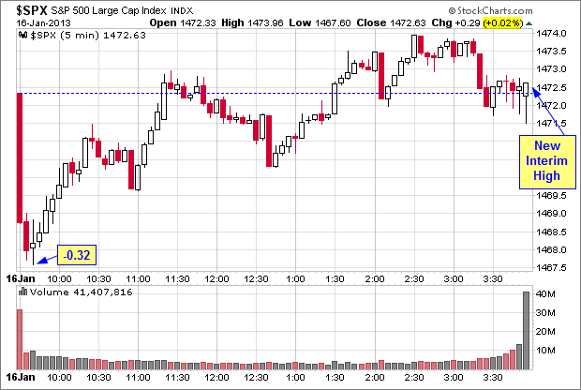
Task: Select the 'S&P 500 Large Cap Index' name
Action: coord(108,10)
